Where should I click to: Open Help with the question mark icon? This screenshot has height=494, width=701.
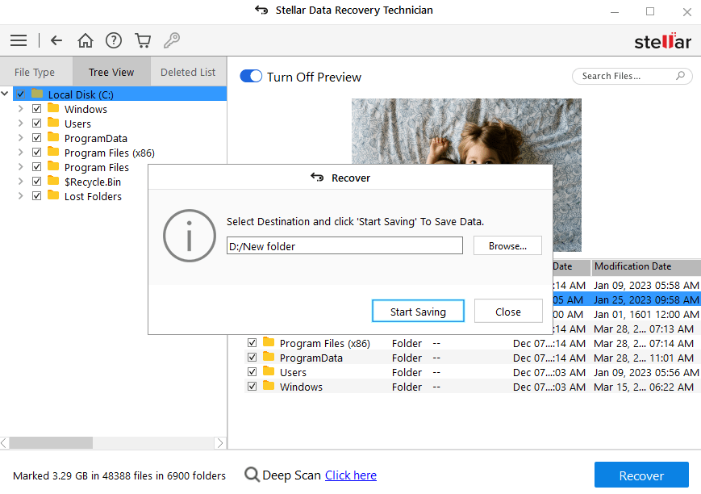click(x=114, y=40)
